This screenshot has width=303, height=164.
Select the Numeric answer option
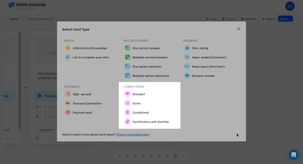(204, 76)
